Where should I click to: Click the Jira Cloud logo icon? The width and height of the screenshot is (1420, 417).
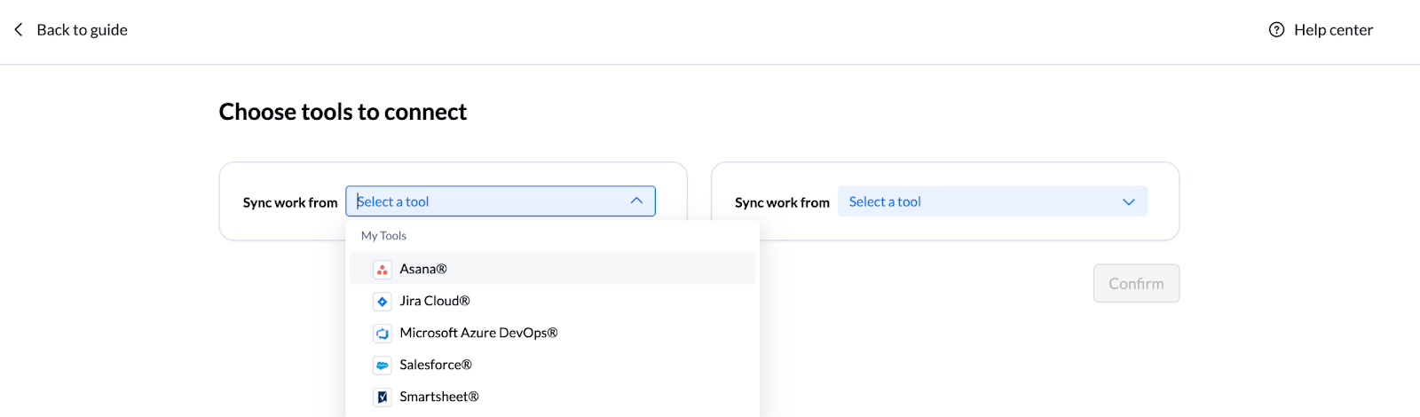point(383,302)
